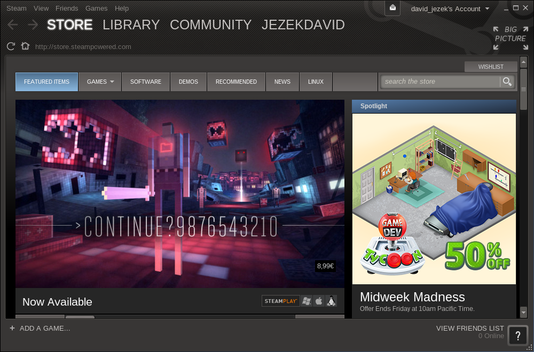This screenshot has width=534, height=352.
Task: Select the Linux tab
Action: tap(316, 82)
